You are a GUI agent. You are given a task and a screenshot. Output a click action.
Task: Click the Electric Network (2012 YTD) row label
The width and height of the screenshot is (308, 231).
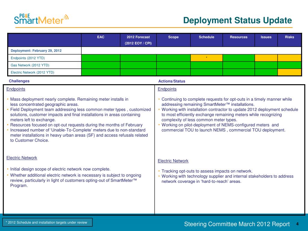pos(32,72)
